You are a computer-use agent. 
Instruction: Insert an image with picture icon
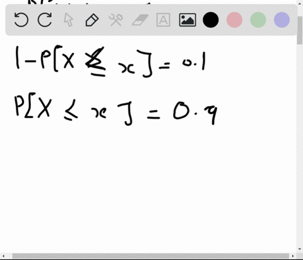coord(187,20)
